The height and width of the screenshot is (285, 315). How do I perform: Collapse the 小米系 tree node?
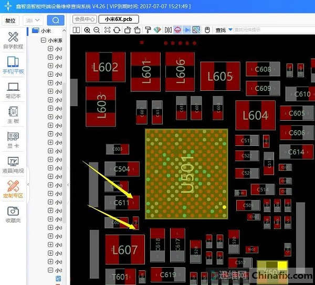(x=43, y=40)
